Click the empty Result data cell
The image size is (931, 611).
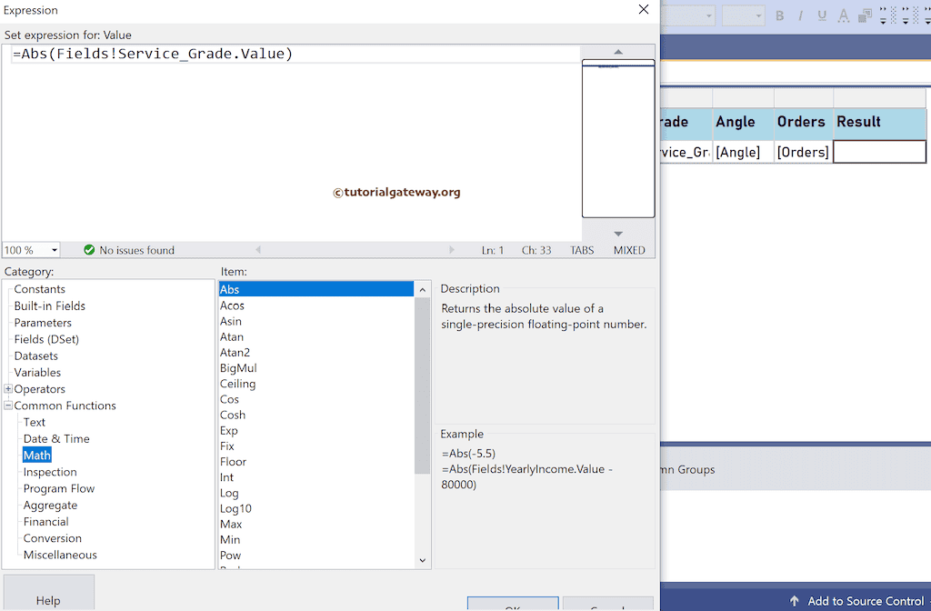879,152
